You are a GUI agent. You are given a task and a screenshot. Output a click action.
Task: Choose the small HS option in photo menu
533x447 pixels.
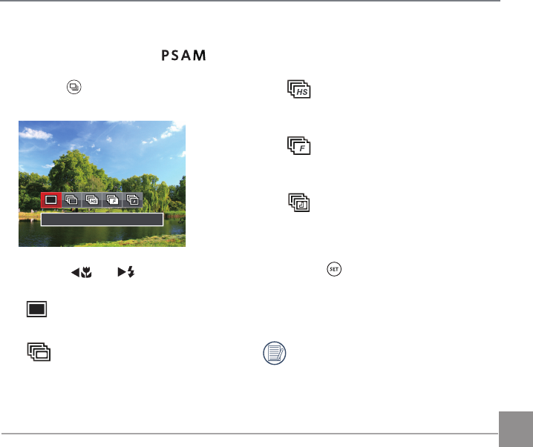(x=92, y=200)
